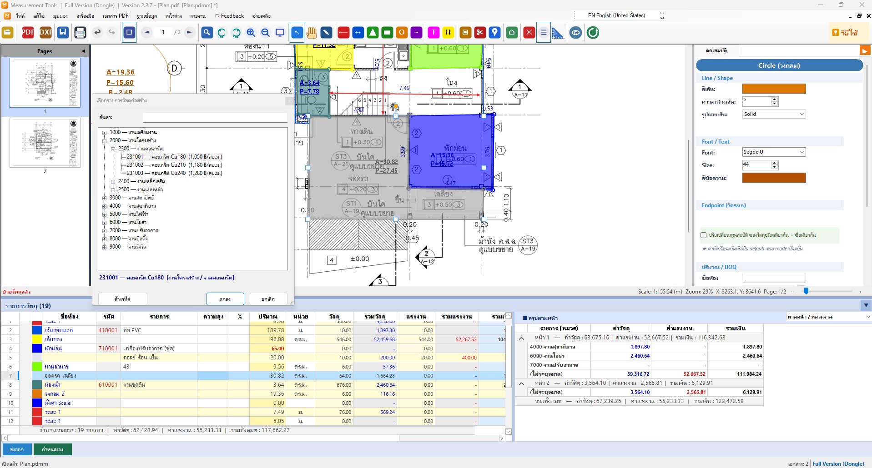The width and height of the screenshot is (872, 468).
Task: Select the green rectangle area tool
Action: [x=387, y=32]
